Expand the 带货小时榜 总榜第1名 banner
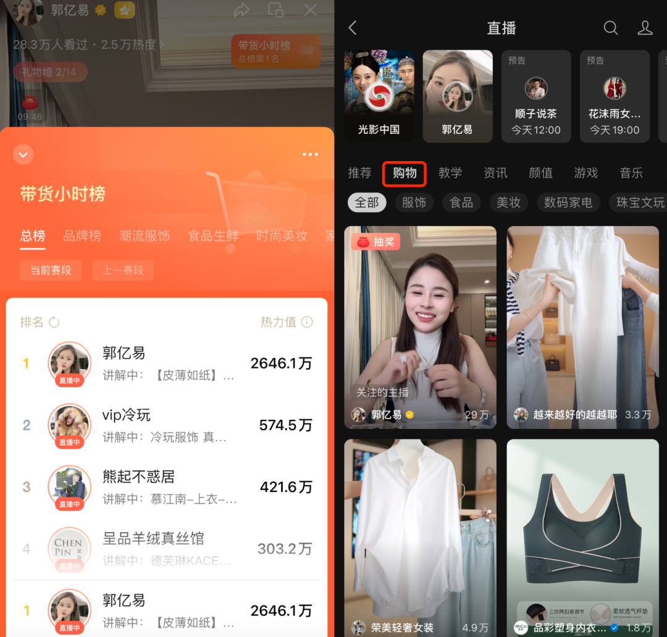The width and height of the screenshot is (667, 637). tap(275, 52)
